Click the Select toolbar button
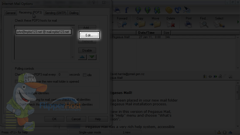Screen dimensions: 240x135 (219, 22)
